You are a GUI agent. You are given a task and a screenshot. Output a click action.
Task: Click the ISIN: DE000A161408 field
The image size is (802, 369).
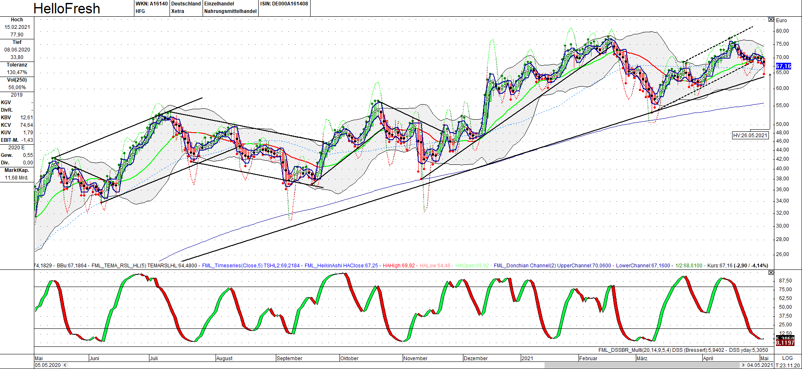(284, 4)
